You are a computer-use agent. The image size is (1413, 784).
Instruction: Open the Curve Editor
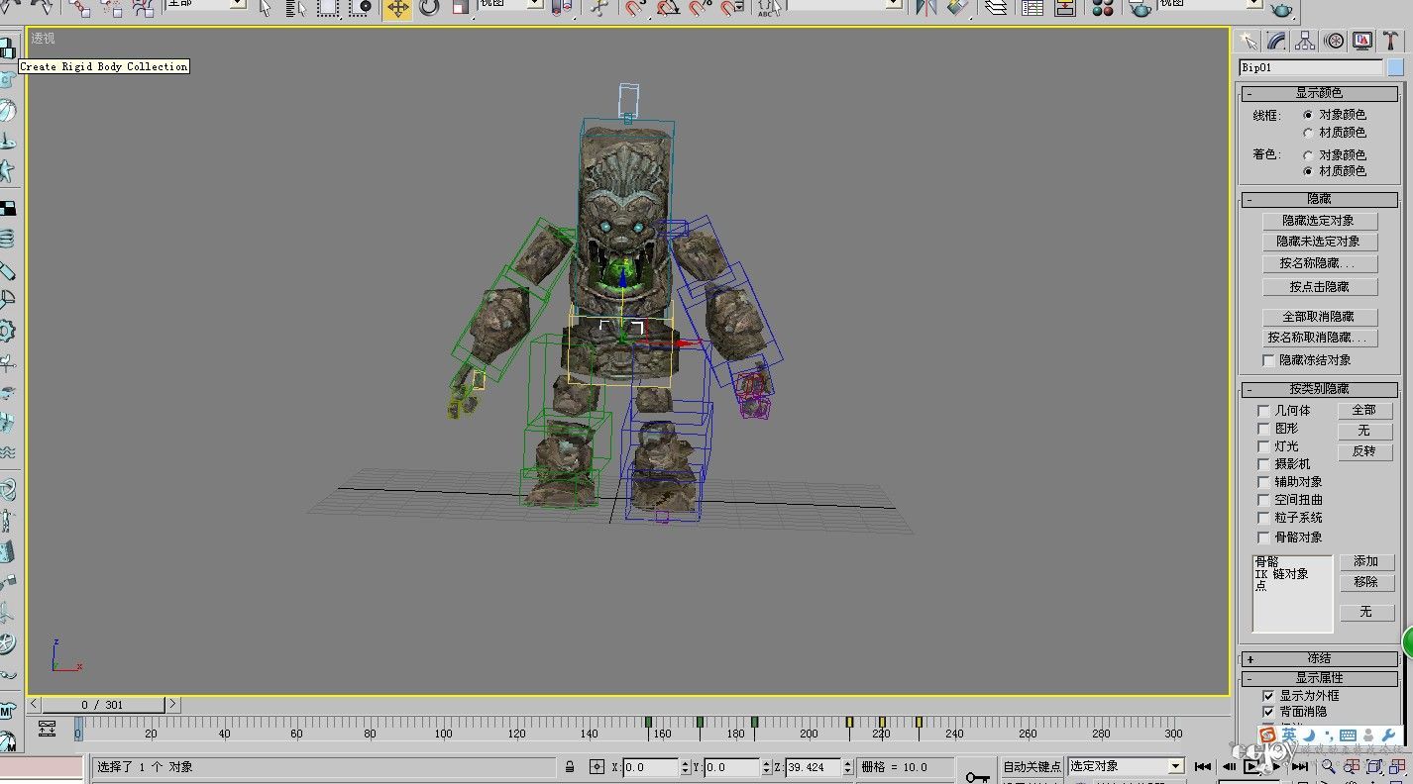pyautogui.click(x=1033, y=8)
